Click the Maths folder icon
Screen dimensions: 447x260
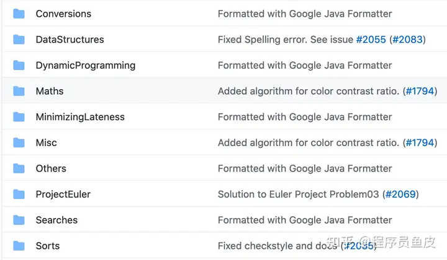19,91
